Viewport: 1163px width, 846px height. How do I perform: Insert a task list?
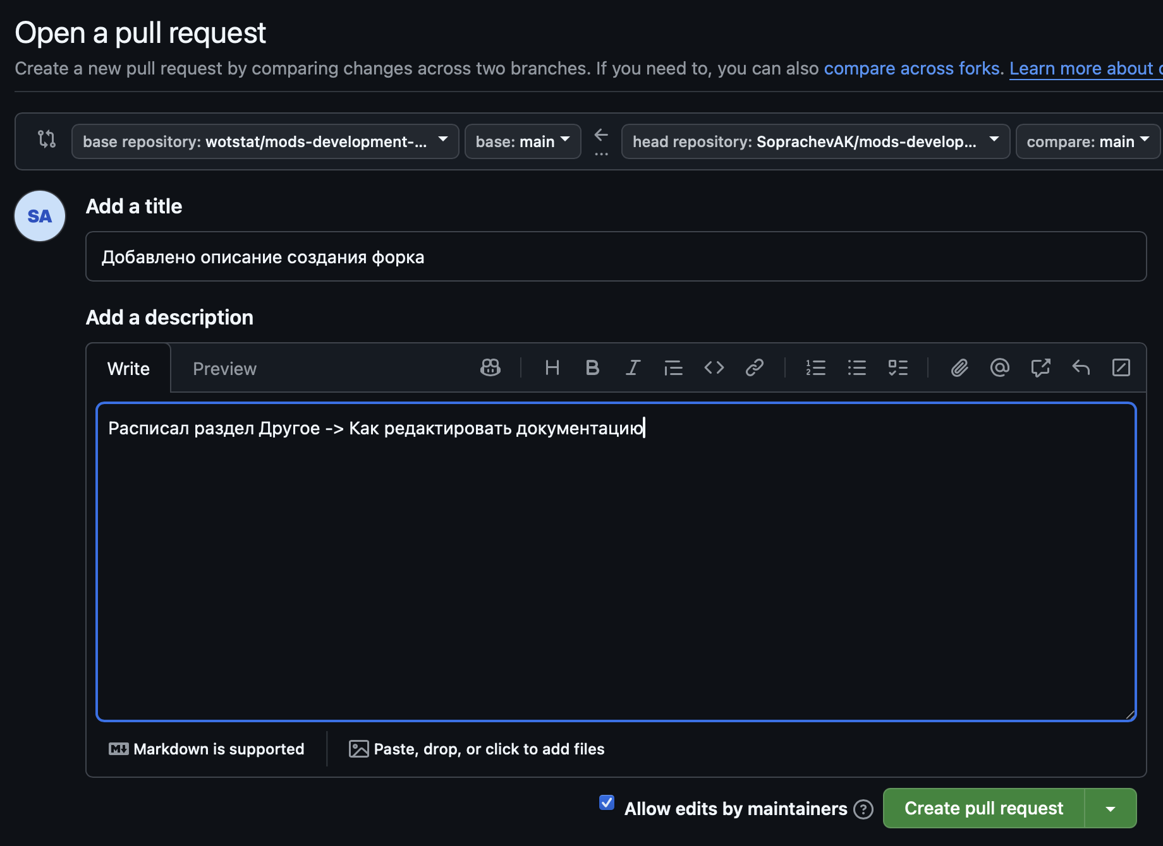pos(898,368)
